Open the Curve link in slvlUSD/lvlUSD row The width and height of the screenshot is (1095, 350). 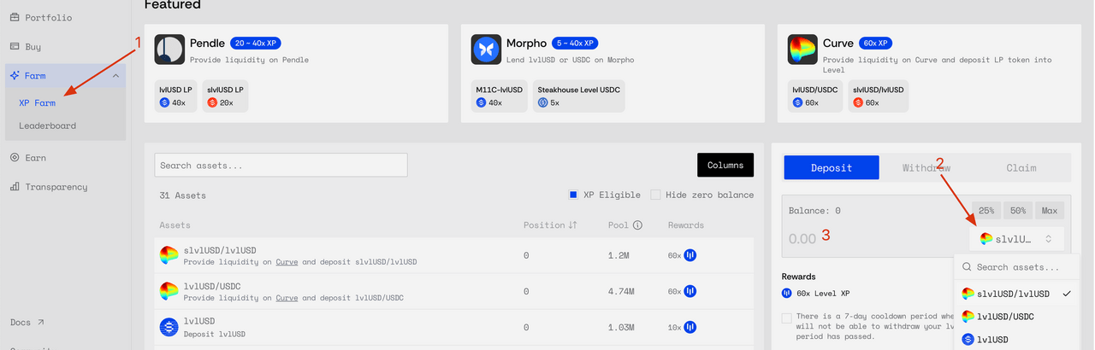pyautogui.click(x=287, y=261)
